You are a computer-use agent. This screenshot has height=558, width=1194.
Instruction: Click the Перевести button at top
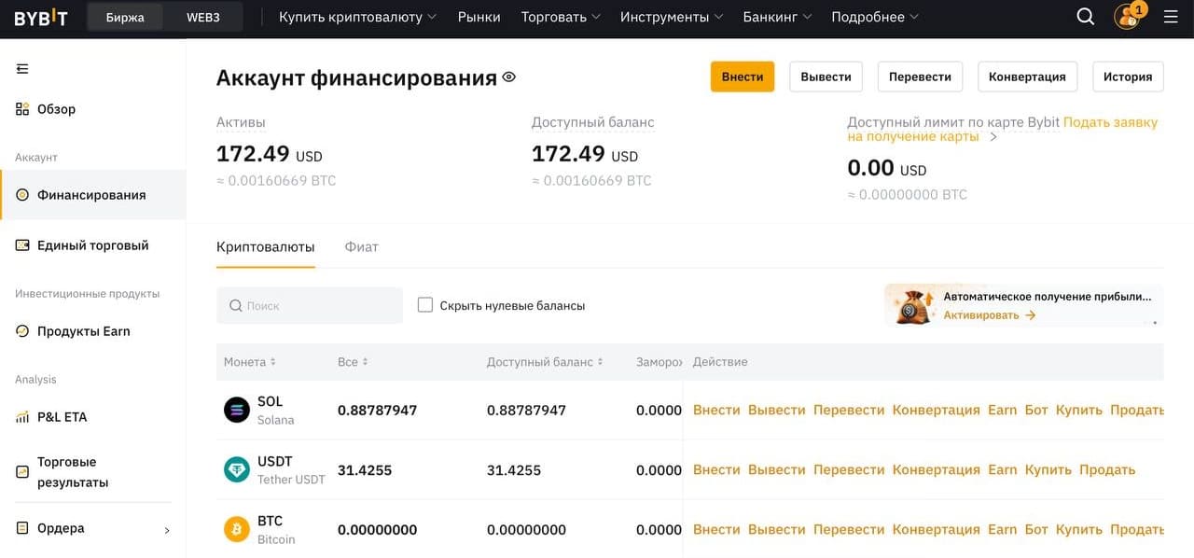click(920, 77)
